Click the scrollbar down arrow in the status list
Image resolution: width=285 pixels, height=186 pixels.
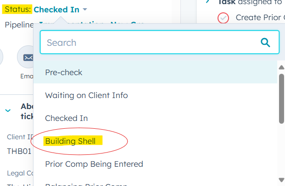[281, 179]
